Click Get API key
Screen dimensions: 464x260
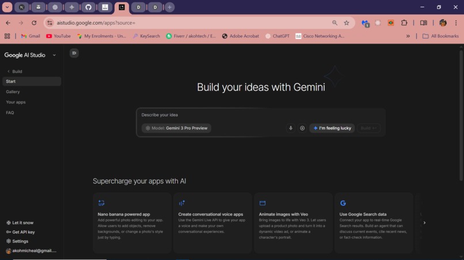point(20,232)
